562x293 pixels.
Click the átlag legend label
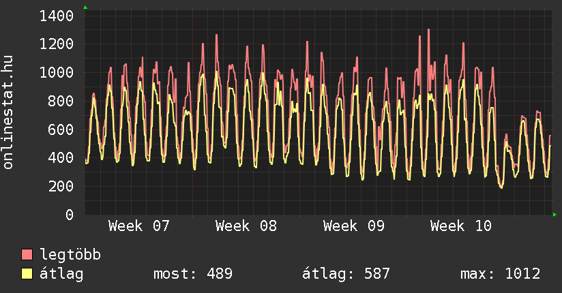pos(61,274)
